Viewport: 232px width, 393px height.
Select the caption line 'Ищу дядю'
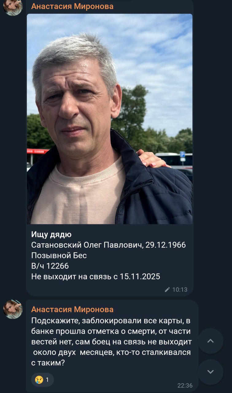[51, 235]
